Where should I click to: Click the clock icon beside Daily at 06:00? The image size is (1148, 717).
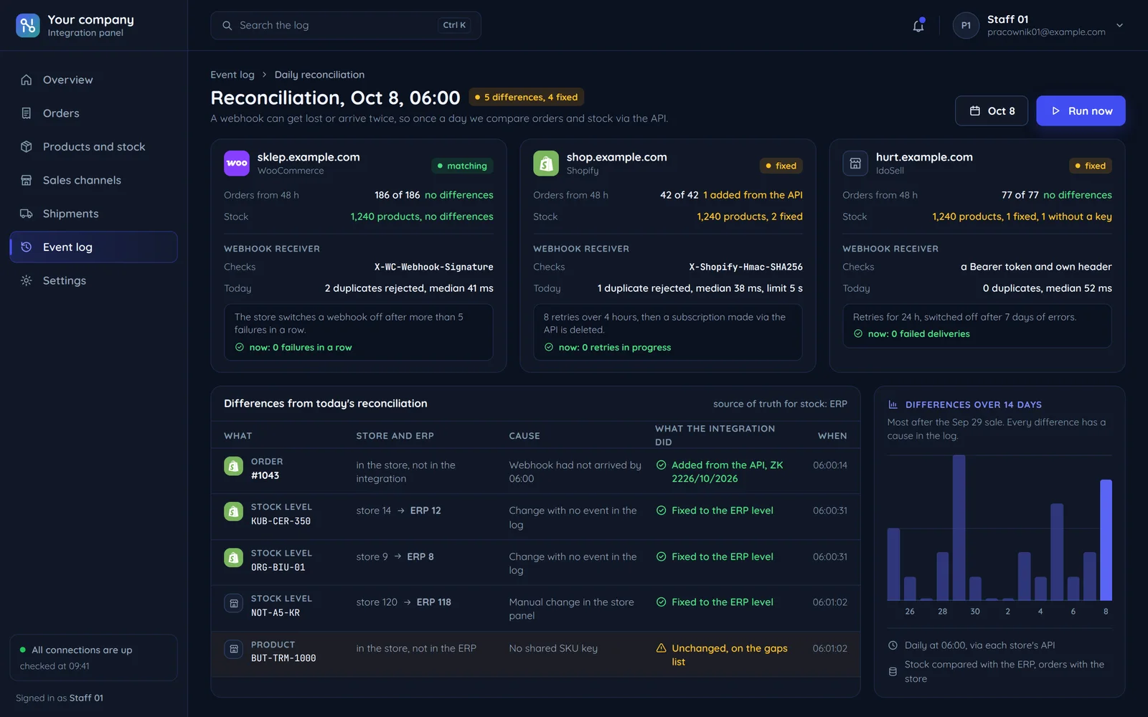tap(893, 645)
